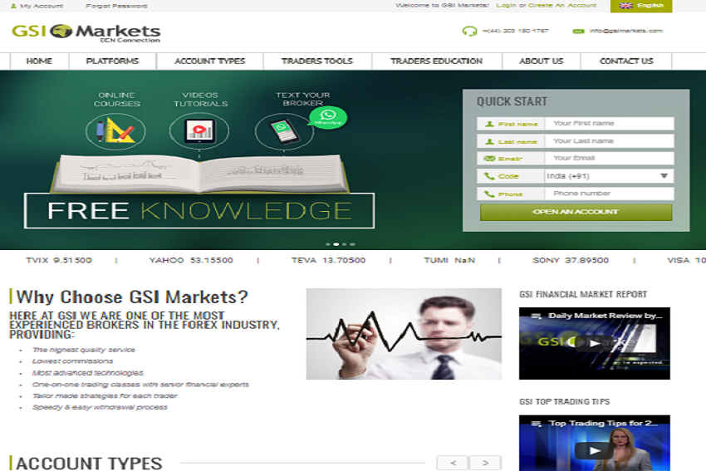Screen dimensions: 706x471
Task: Click the SONY 37.89500 ticker entry
Action: (x=571, y=260)
